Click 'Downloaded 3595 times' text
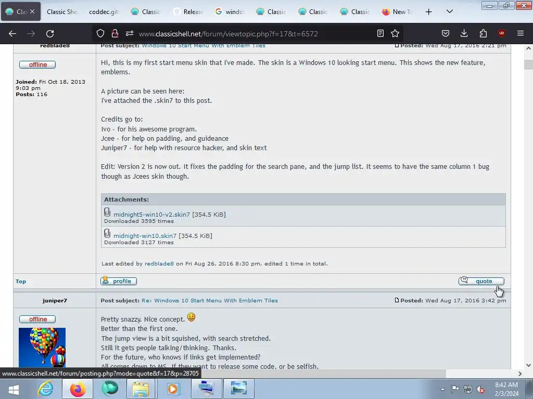The width and height of the screenshot is (533, 399). (x=138, y=221)
